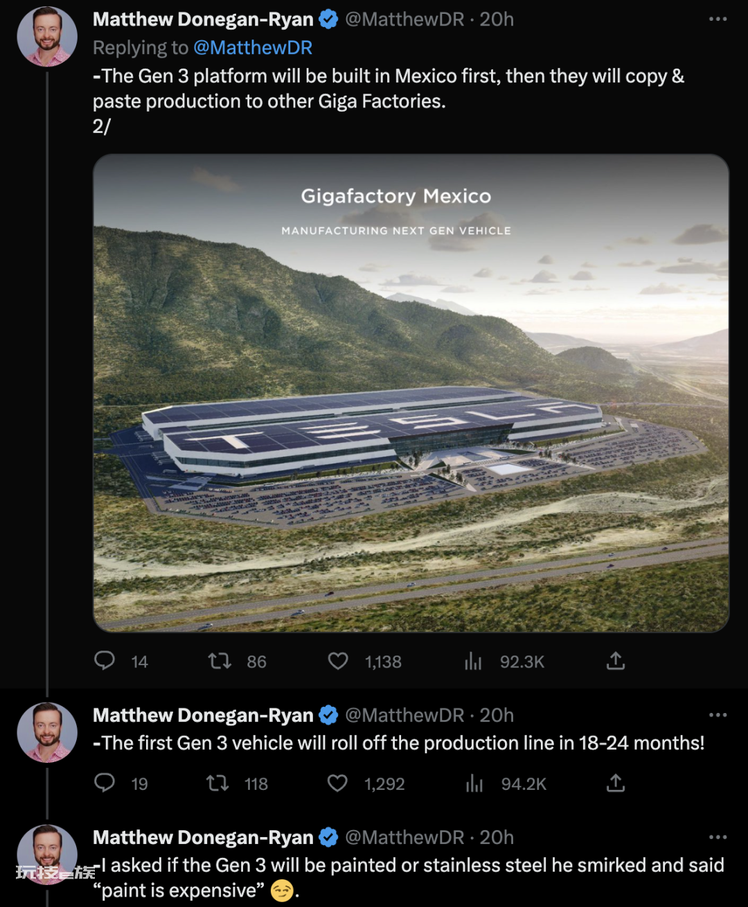Viewport: 748px width, 907px height.
Task: Like the tweet with 1,138 likes
Action: coord(338,661)
